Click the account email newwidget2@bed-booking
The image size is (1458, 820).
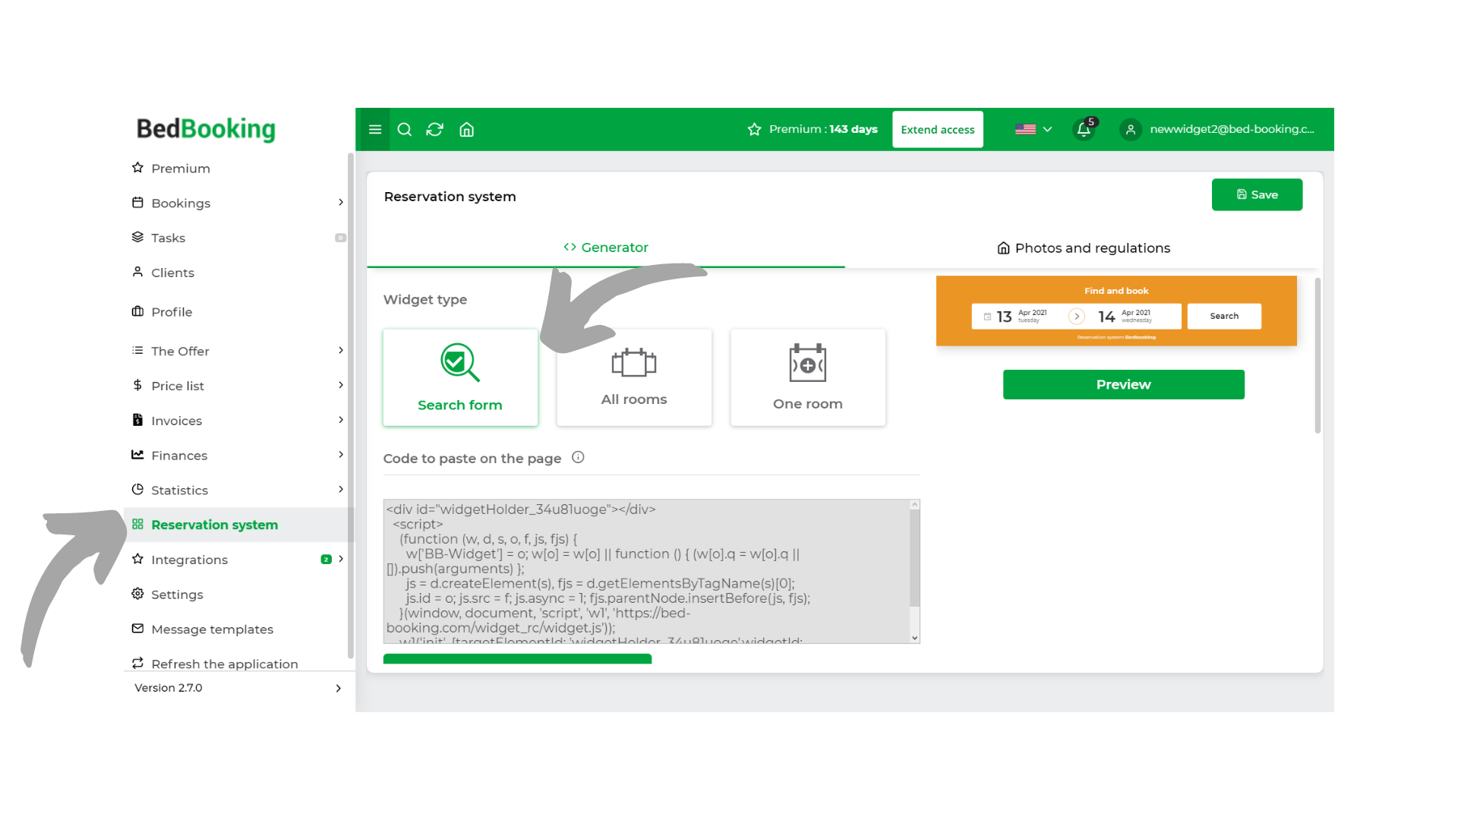tap(1232, 130)
